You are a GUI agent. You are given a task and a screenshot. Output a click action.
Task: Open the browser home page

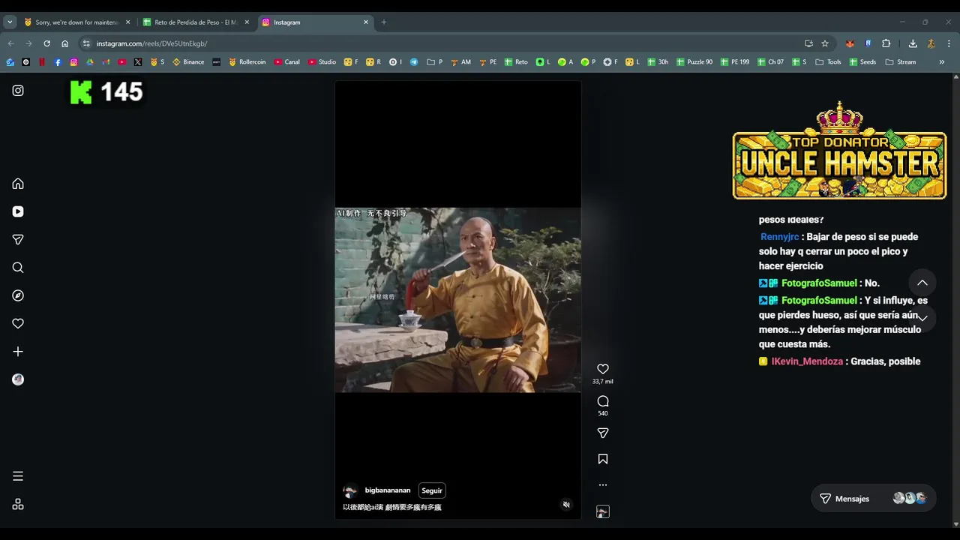pos(64,43)
